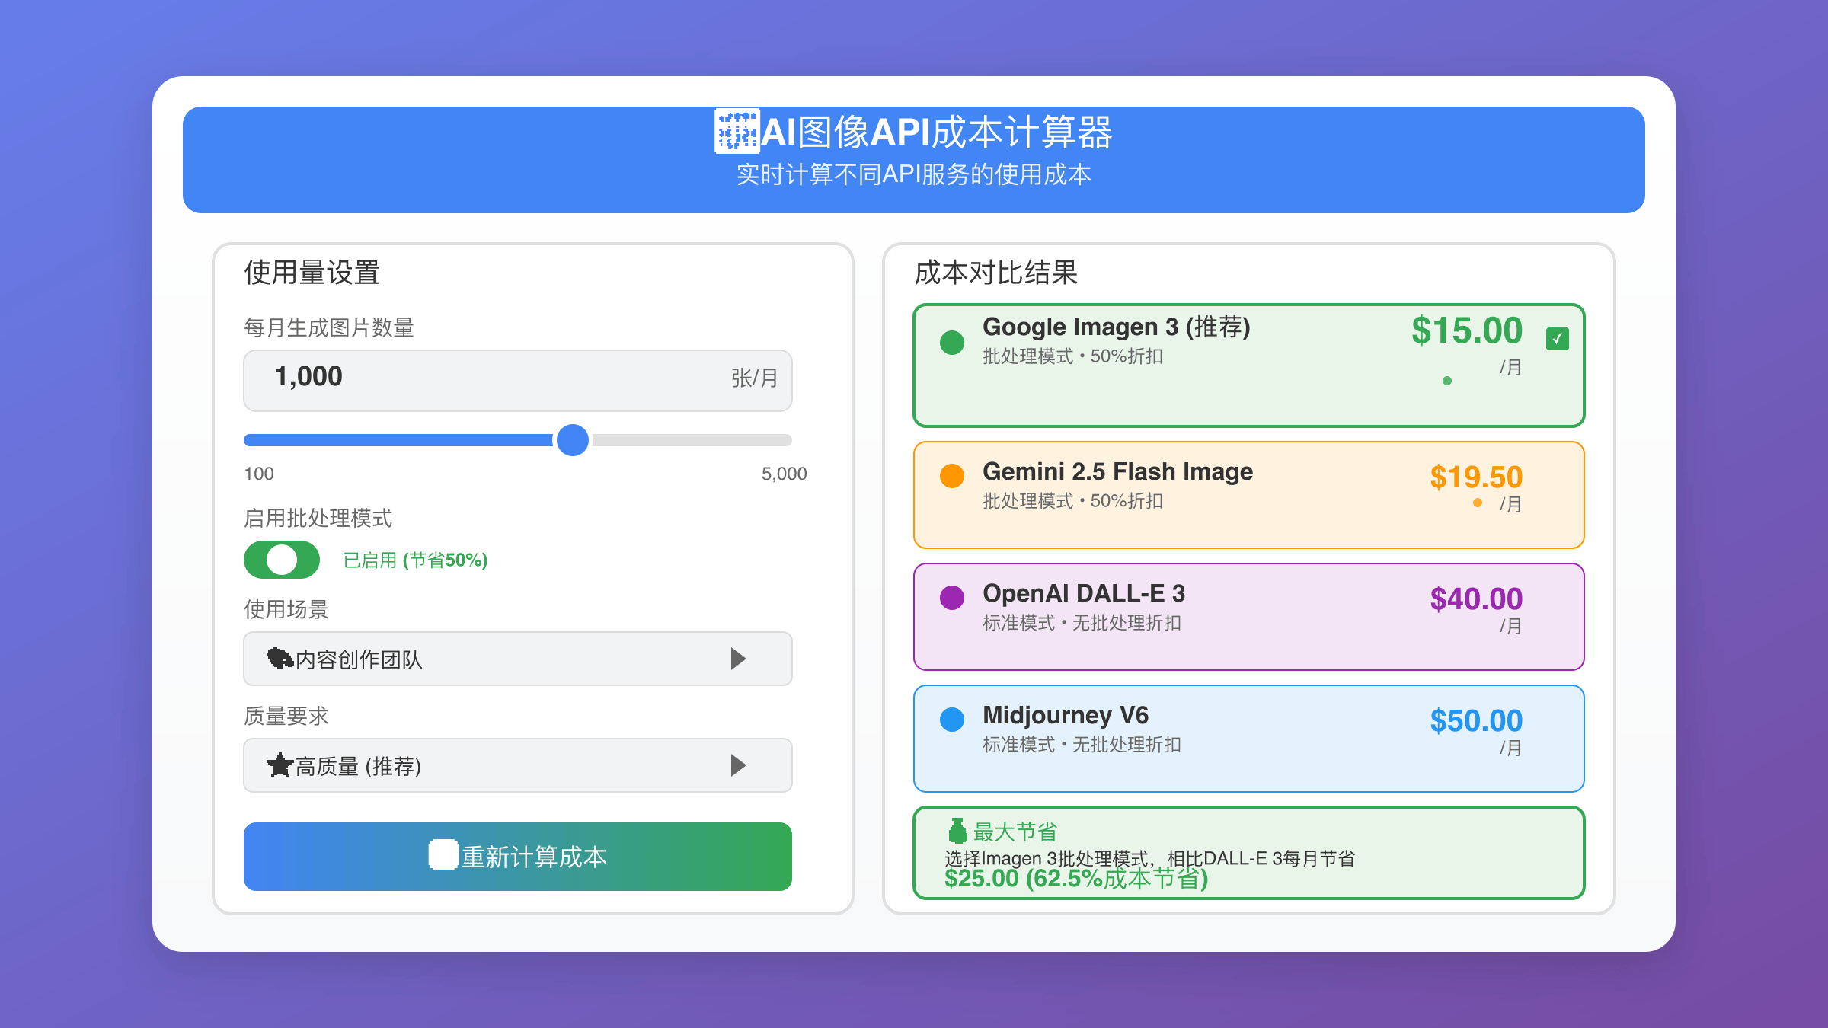This screenshot has width=1828, height=1028.
Task: Click the slider minimum label 100
Action: click(259, 474)
